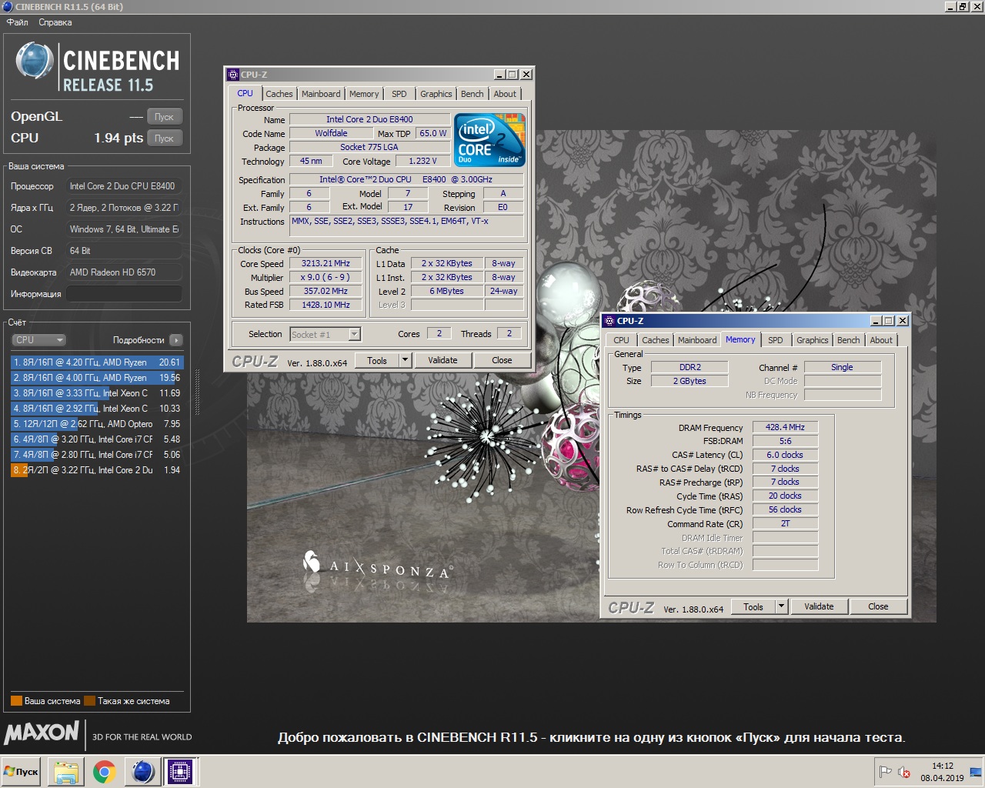This screenshot has height=788, width=985.
Task: Select ranking row 7 Intel Core i7 5.06
Action: click(x=97, y=455)
